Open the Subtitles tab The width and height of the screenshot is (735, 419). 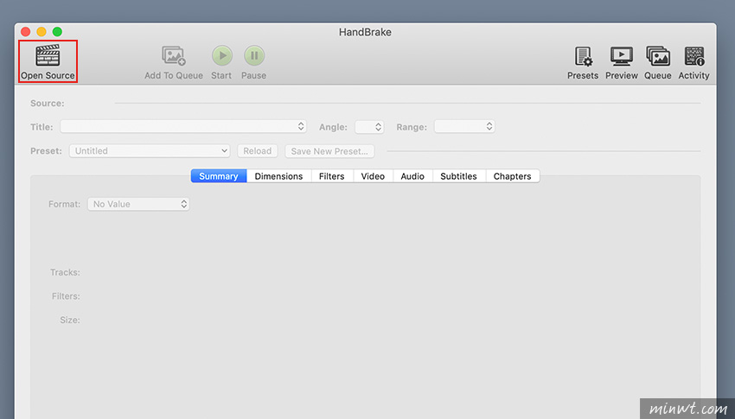click(x=458, y=176)
